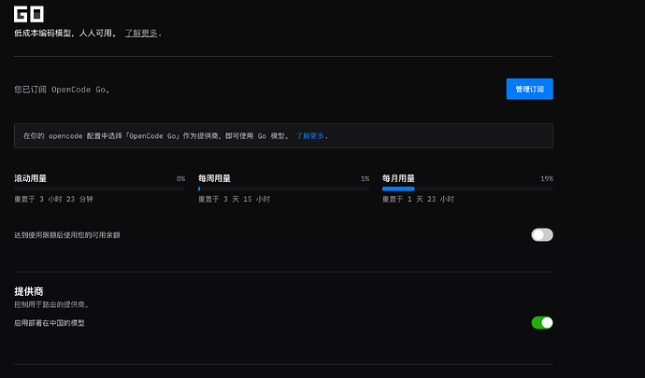
Task: Click the 滚动用量 progress bar
Action: pyautogui.click(x=99, y=189)
